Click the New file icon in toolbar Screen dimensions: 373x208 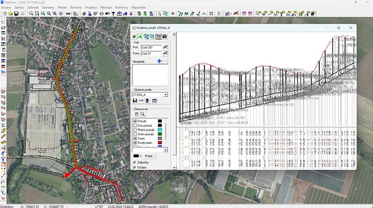point(5,14)
